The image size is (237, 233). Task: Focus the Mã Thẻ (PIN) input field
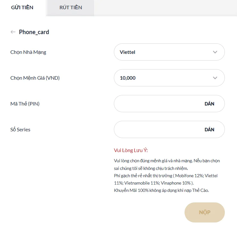(x=157, y=104)
